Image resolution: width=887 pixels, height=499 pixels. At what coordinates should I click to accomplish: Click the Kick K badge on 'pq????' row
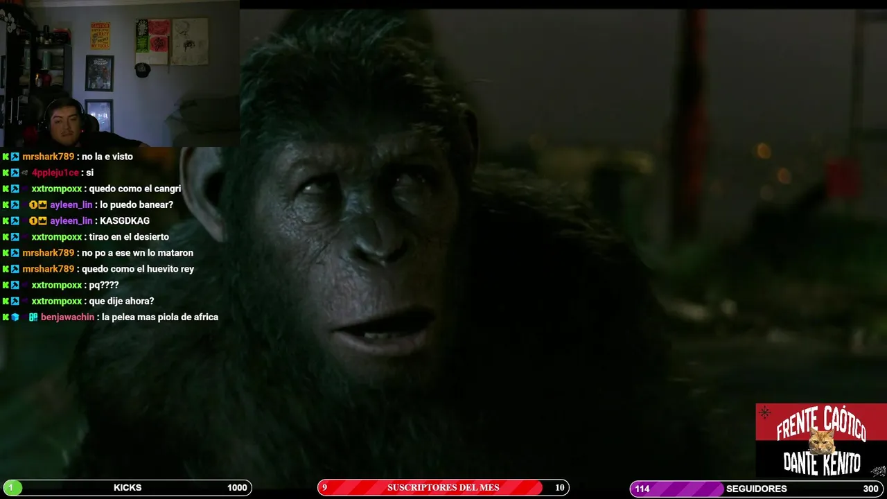[x=6, y=286]
